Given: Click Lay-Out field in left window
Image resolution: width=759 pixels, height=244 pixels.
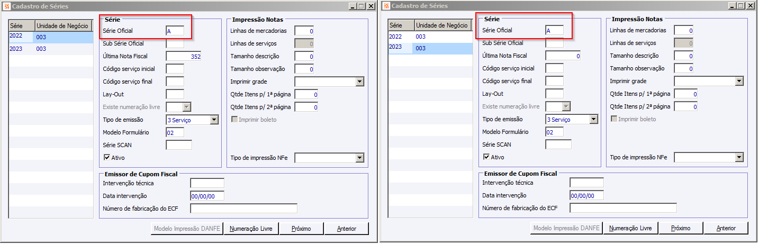Looking at the screenshot, I should [x=175, y=94].
